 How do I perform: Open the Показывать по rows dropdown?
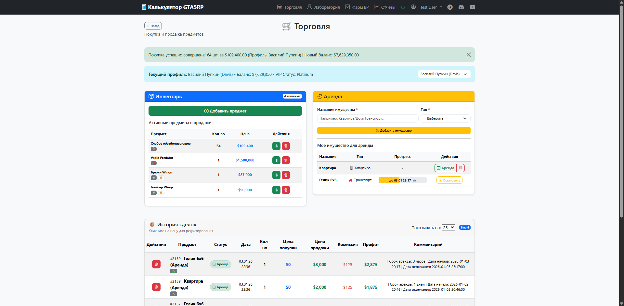tap(448, 228)
